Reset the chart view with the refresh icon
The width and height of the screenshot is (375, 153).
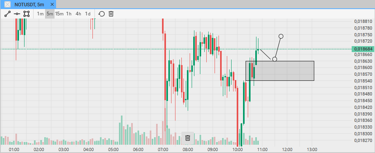tap(102, 14)
